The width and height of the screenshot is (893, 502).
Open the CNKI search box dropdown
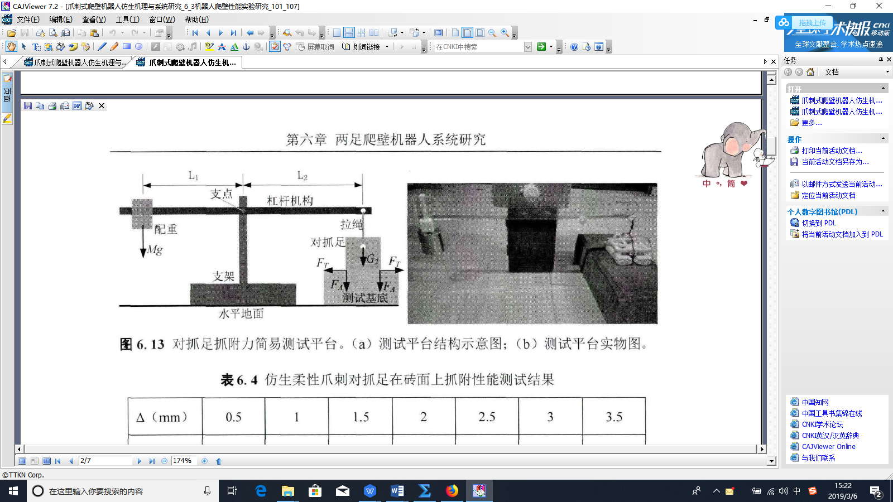pyautogui.click(x=528, y=47)
